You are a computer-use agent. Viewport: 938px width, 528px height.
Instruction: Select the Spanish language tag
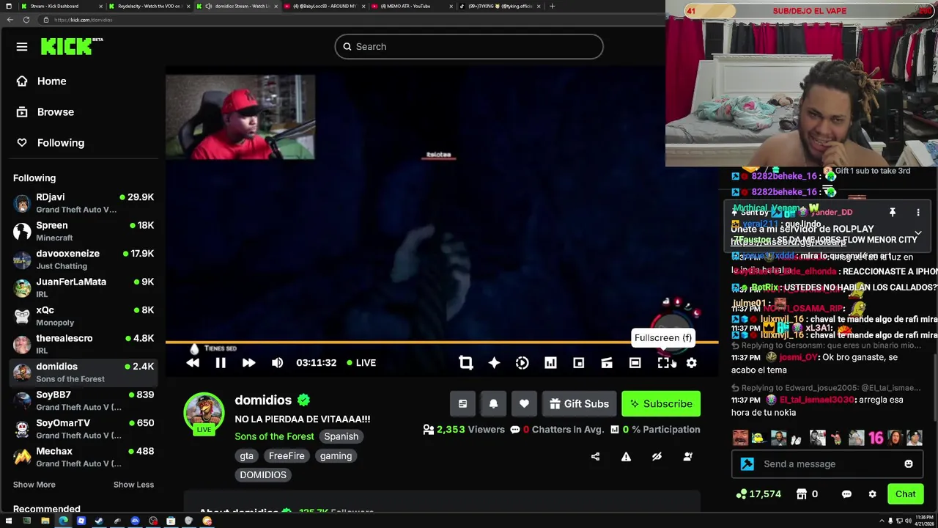(x=341, y=436)
